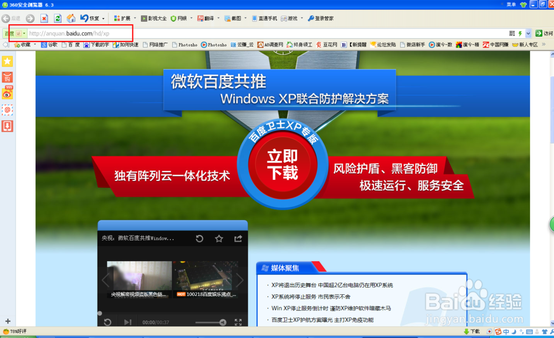This screenshot has height=338, width=554.
Task: Click the 下载 status bar download button
Action: click(471, 331)
